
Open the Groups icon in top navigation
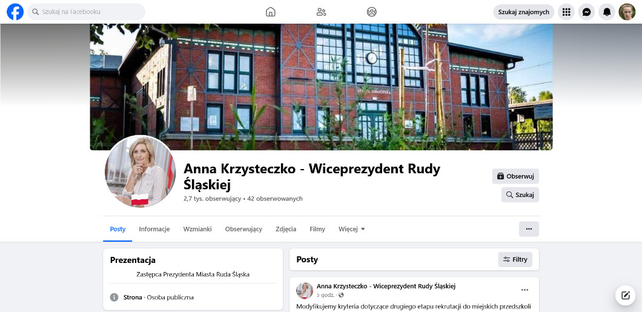click(x=372, y=12)
